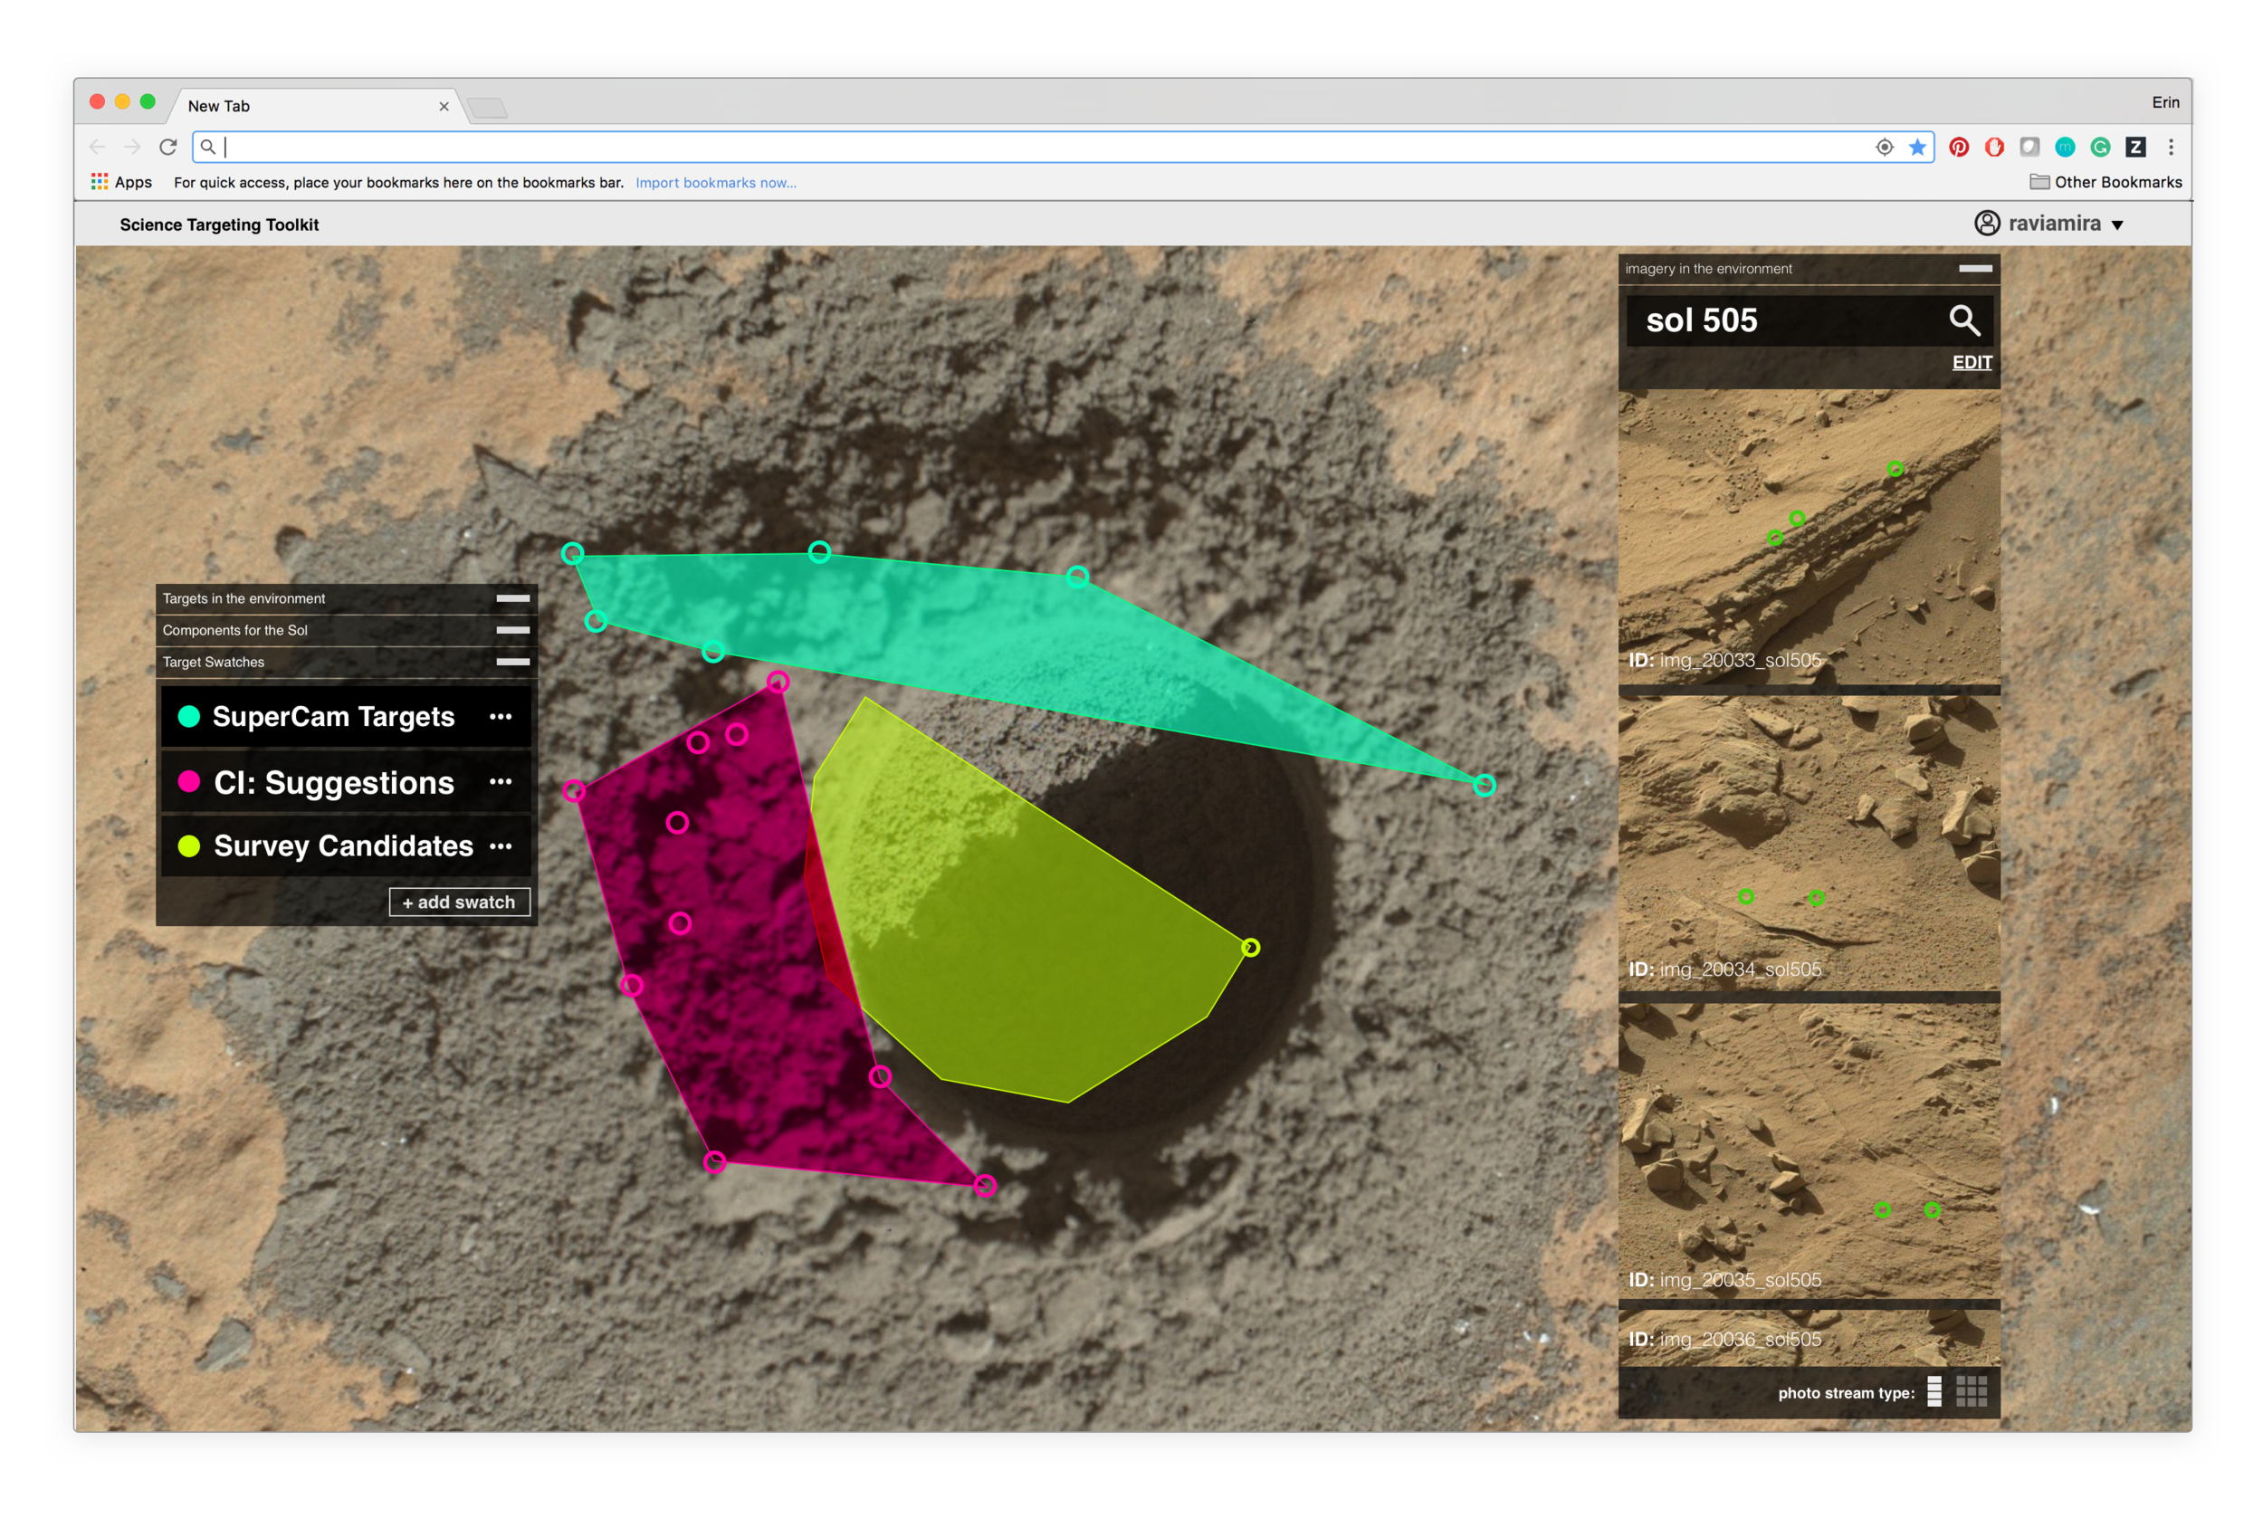Click the Survey Candidates yellow color dot

(x=189, y=846)
